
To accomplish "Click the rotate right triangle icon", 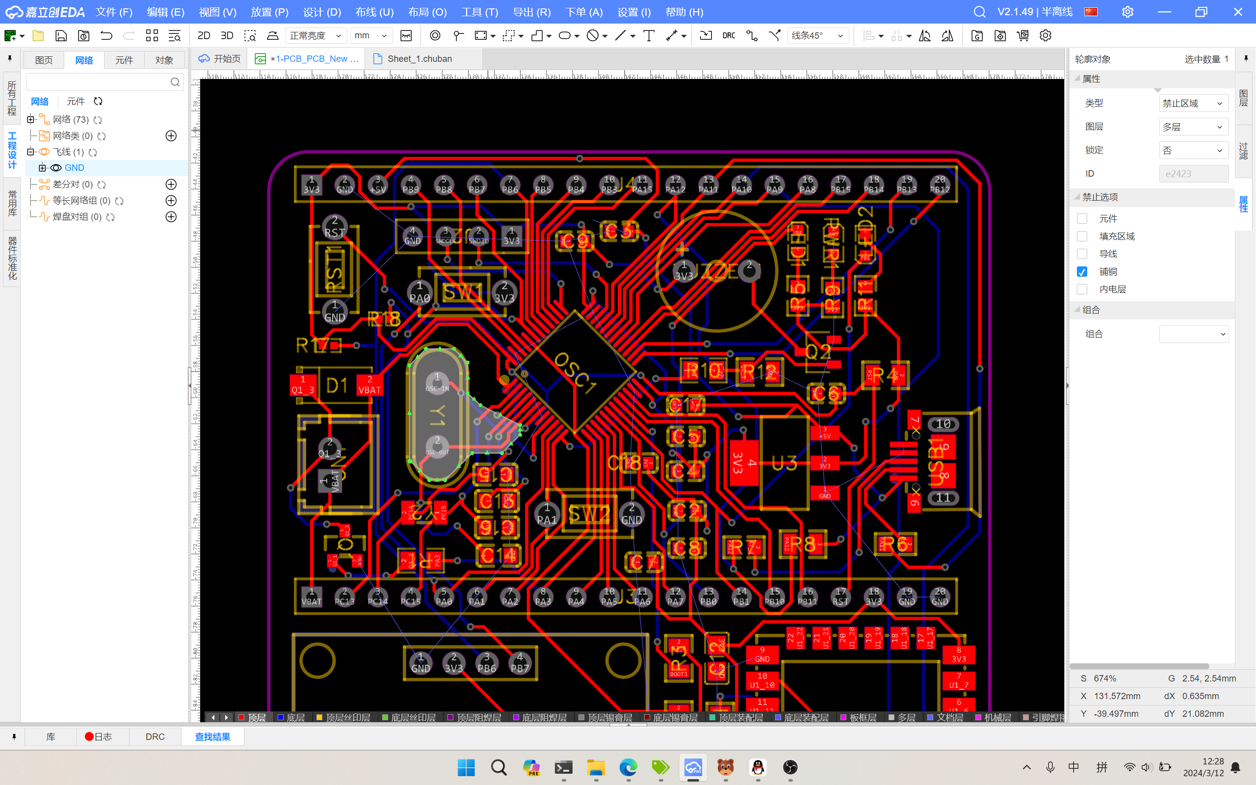I will point(948,35).
